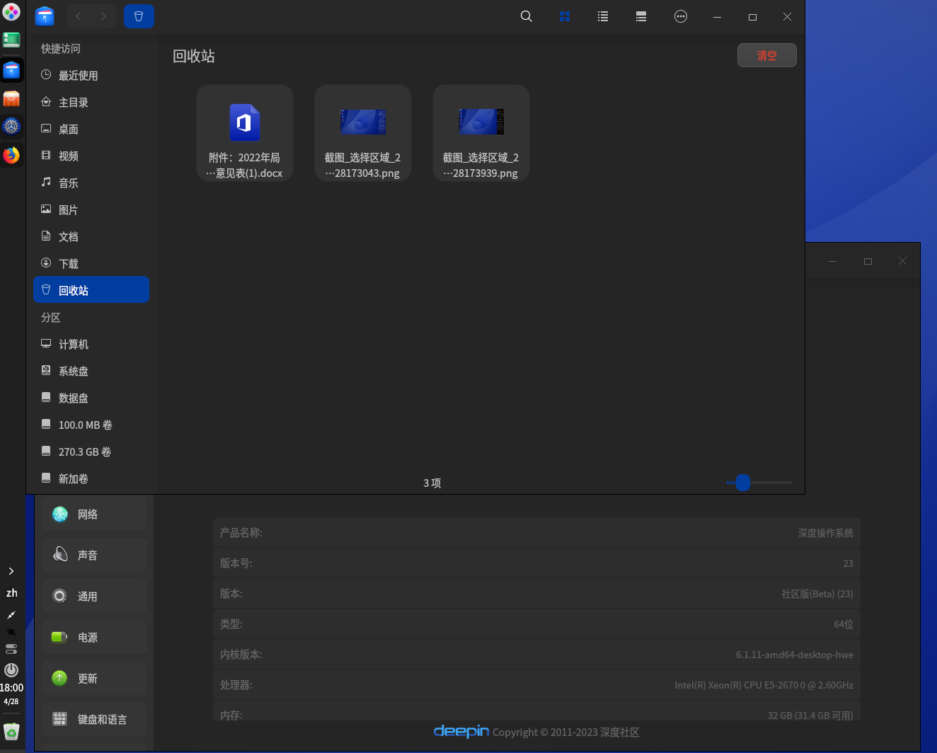This screenshot has height=753, width=937.
Task: Open Control Center gear icon in the dock
Action: coord(11,126)
